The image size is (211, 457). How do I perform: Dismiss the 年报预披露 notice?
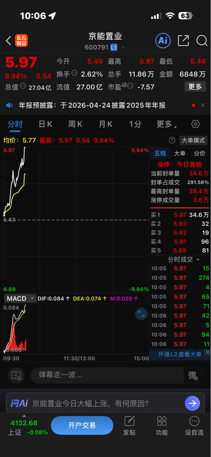(203, 105)
